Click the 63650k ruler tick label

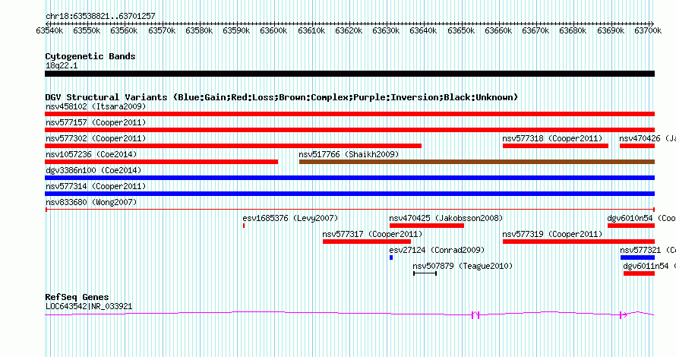tap(461, 30)
